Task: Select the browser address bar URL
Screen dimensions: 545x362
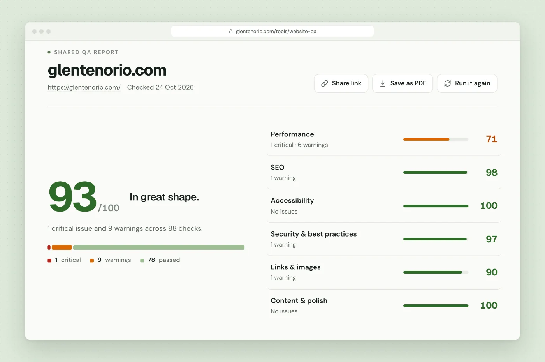Action: 276,32
